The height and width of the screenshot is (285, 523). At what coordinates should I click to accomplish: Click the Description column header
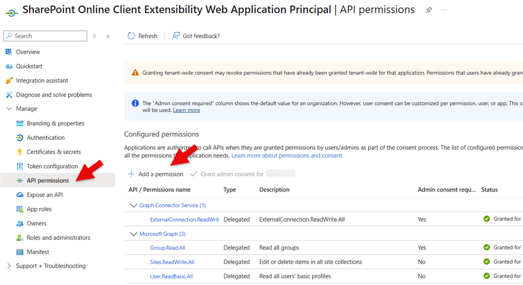tap(275, 190)
